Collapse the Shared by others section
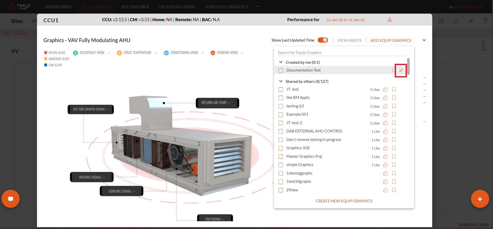Viewport: 493px width, 229px height. 281,81
